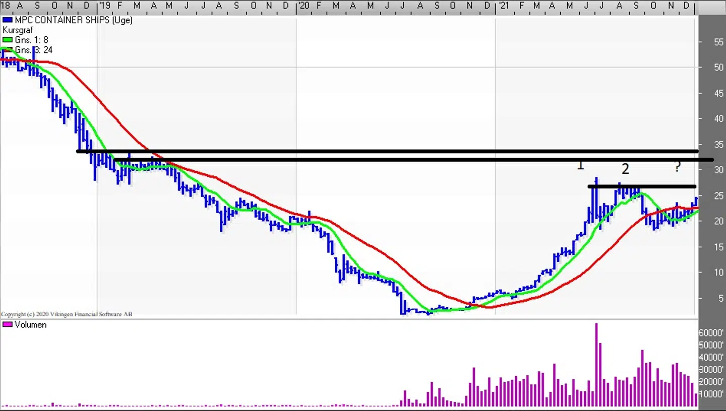Viewport: 726px width, 411px height.
Task: Select the "?" annotation near the chart's right side
Action: point(678,167)
